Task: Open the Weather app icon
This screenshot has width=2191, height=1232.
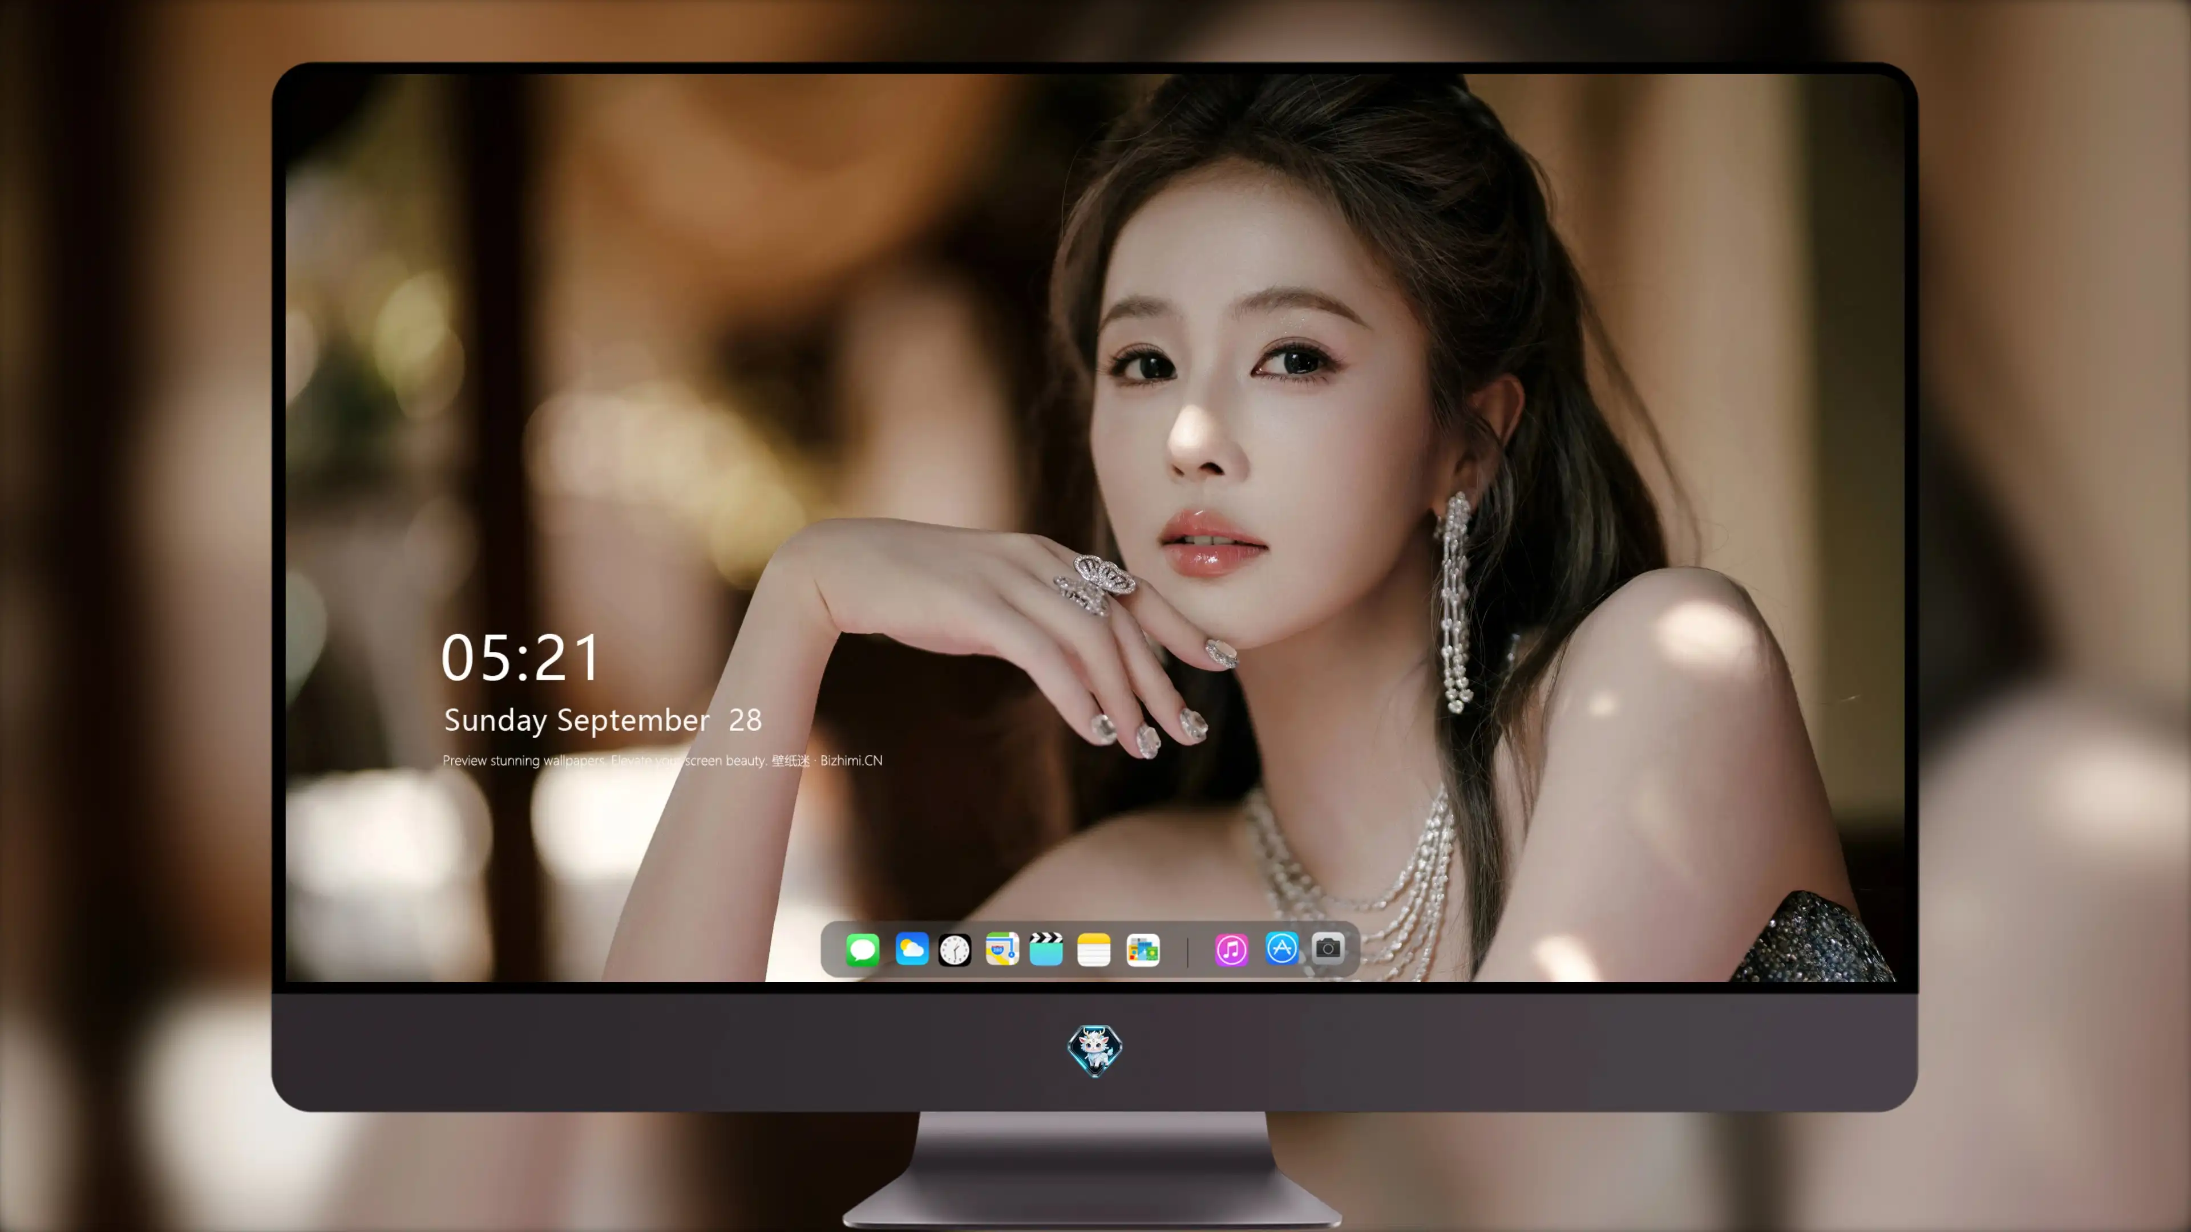Action: click(x=912, y=949)
